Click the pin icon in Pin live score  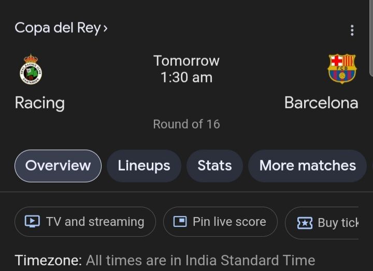180,222
